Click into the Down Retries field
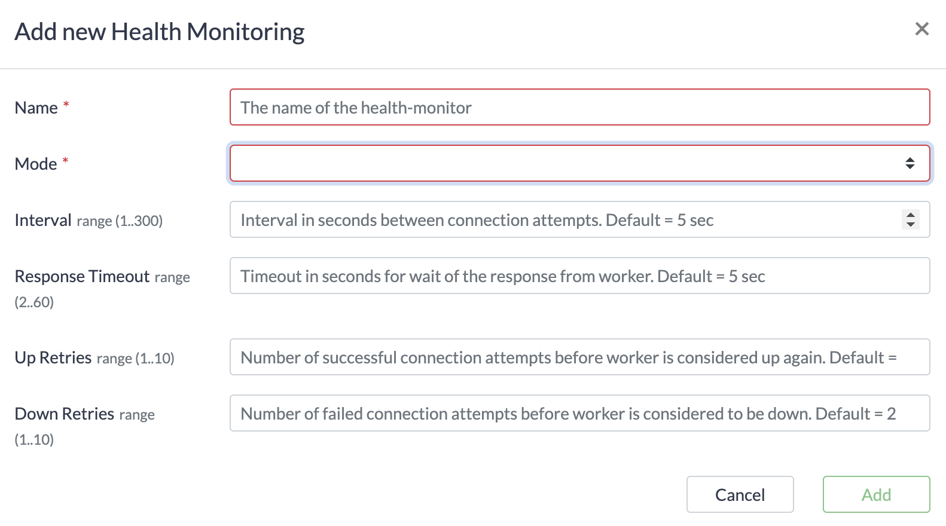Image resolution: width=946 pixels, height=526 pixels. pyautogui.click(x=579, y=414)
